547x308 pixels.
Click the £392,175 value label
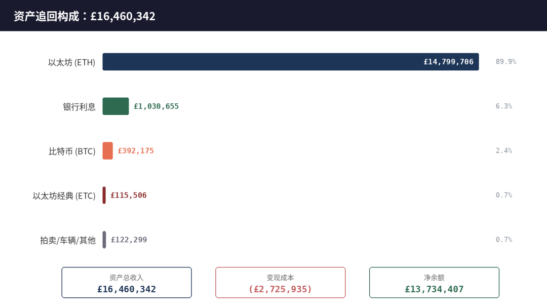tap(136, 150)
